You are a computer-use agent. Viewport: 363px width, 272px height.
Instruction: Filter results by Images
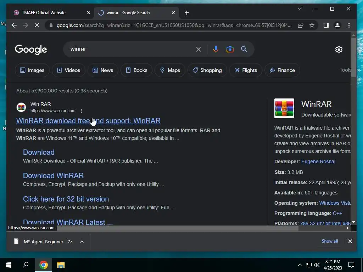coord(32,70)
